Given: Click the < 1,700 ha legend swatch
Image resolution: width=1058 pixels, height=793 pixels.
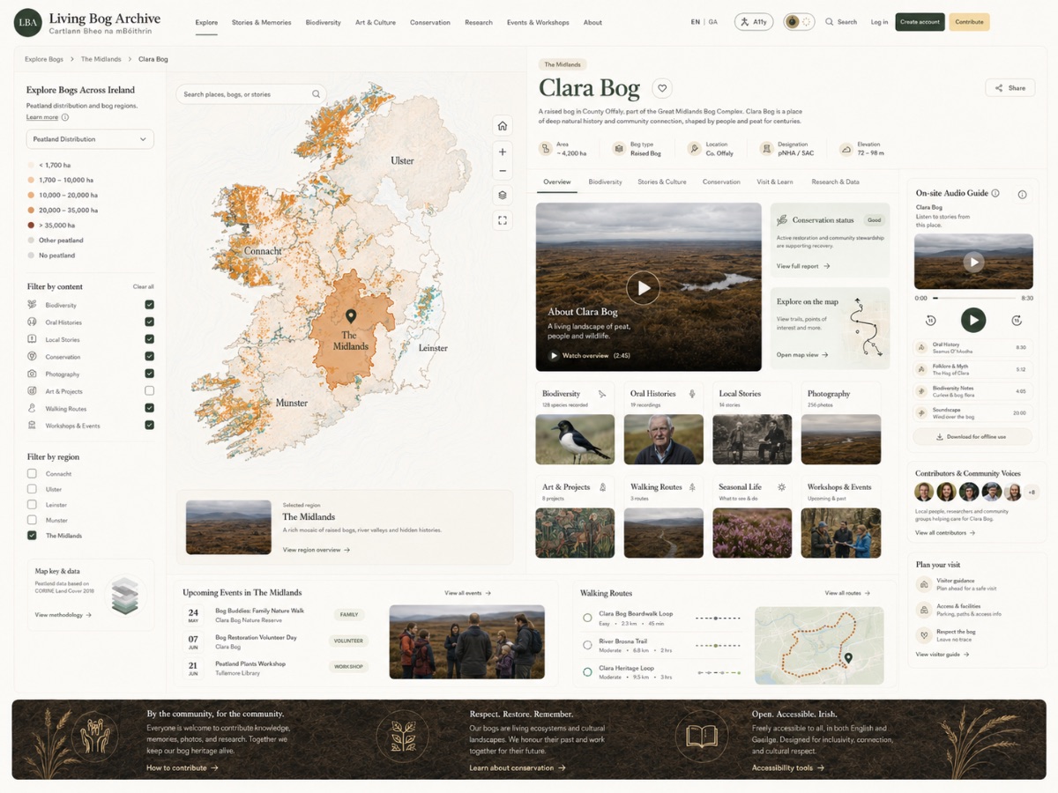Looking at the screenshot, I should (31, 165).
